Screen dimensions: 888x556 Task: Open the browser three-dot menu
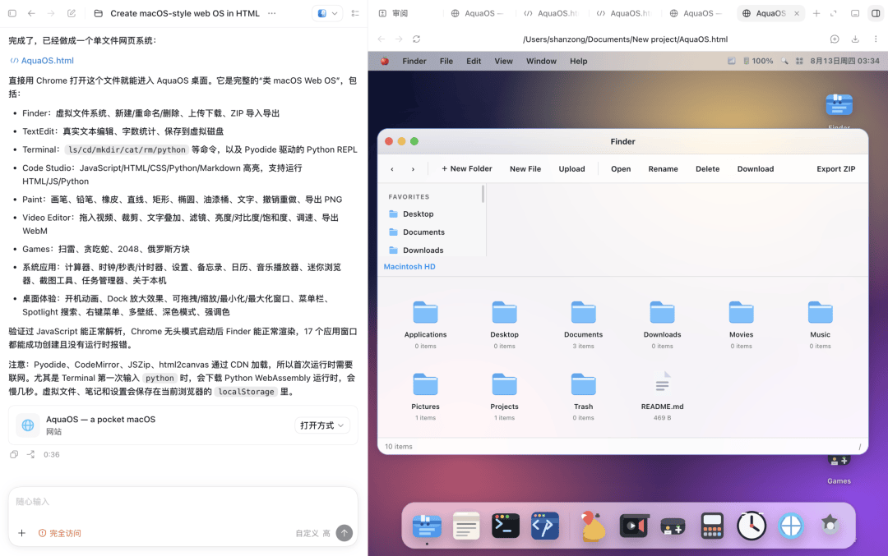(x=876, y=39)
